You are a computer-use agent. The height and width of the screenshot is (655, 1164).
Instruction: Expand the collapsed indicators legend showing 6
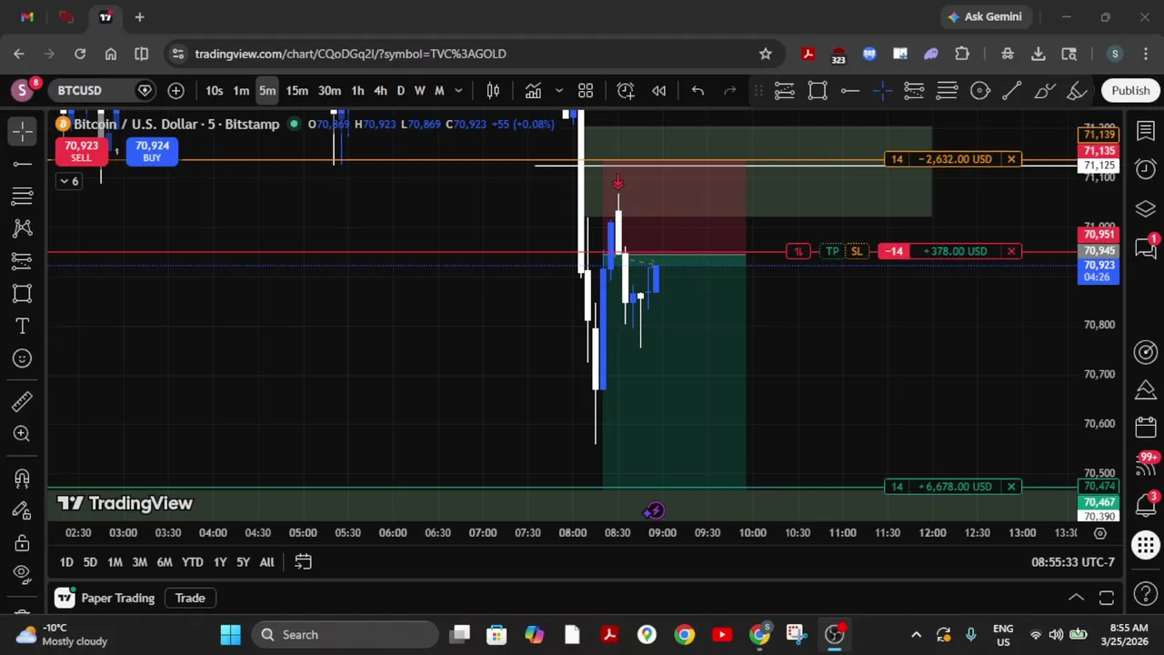(68, 180)
